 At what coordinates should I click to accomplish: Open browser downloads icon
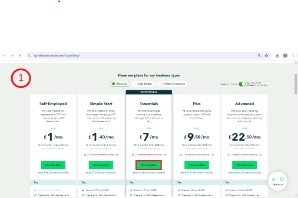277,56
